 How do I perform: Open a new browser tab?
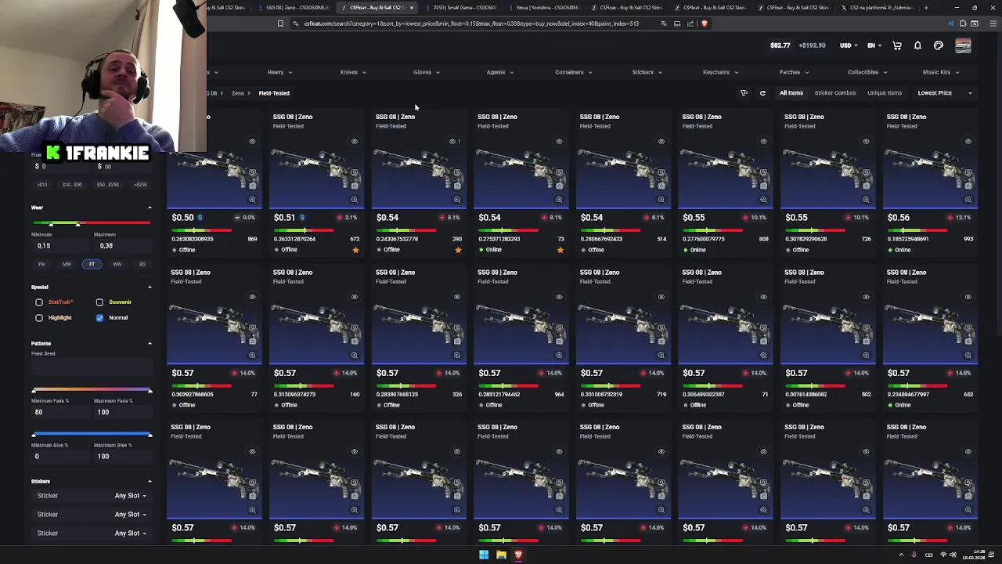926,8
